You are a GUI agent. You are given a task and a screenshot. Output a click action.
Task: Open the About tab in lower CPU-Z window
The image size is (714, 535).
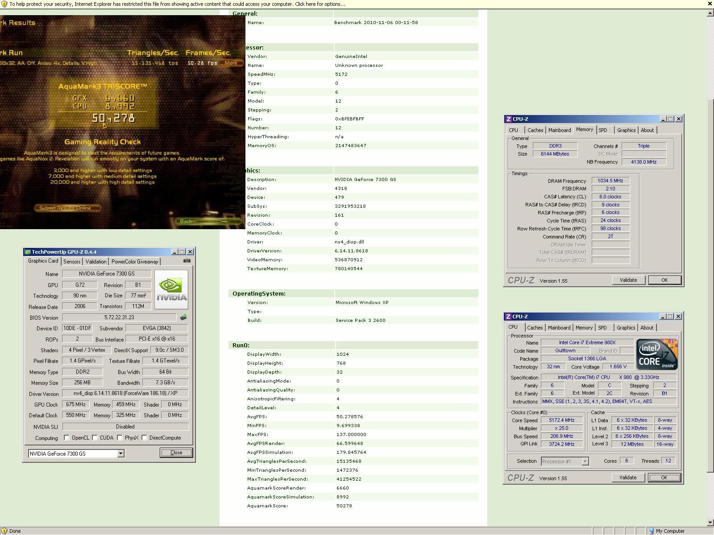(x=647, y=328)
